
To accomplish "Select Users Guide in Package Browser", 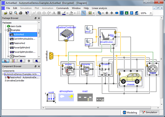I will (14, 26).
